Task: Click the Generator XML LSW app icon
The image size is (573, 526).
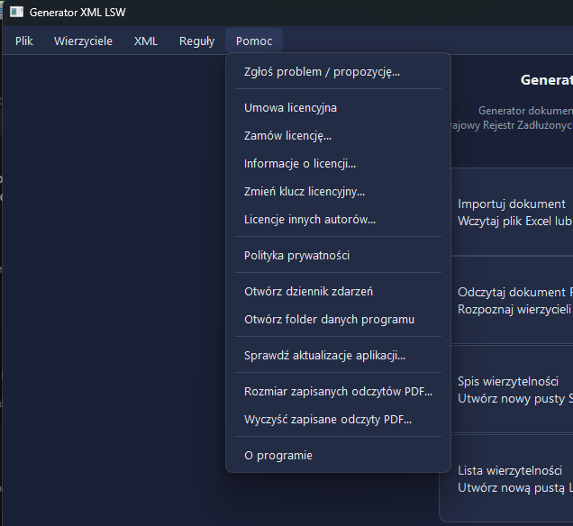Action: [16, 12]
